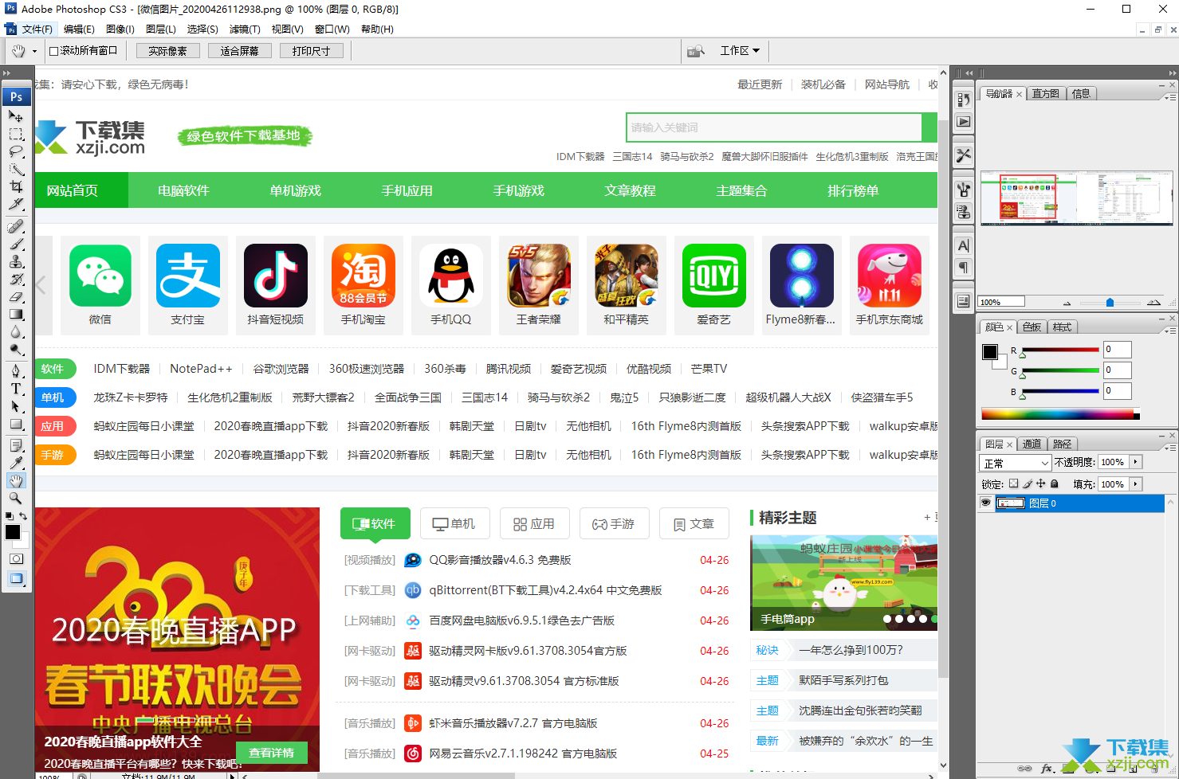Click the foreground color swatch in Color panel
Viewport: 1179px width, 779px height.
[x=990, y=351]
